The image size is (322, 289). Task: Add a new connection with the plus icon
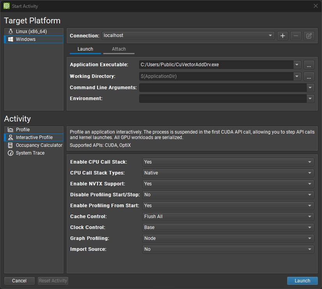[282, 35]
